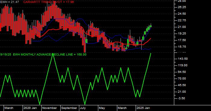Click the latest green candlestick near 21.47
Viewport: 211px width, 111px height.
tap(151, 26)
